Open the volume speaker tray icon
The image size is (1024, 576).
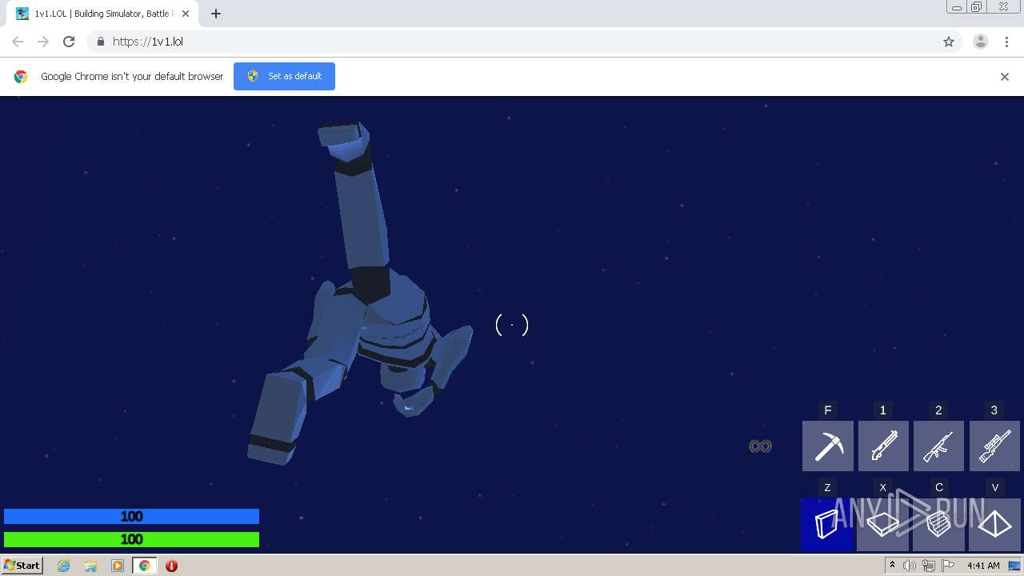[x=910, y=566]
